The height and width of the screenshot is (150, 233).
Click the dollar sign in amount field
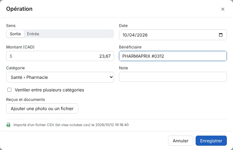(x=11, y=56)
